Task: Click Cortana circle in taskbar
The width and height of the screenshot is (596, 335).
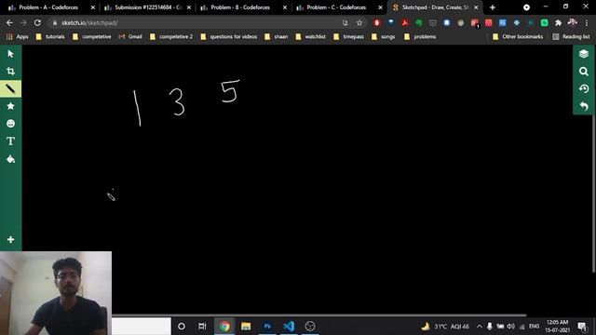Action: coord(182,326)
